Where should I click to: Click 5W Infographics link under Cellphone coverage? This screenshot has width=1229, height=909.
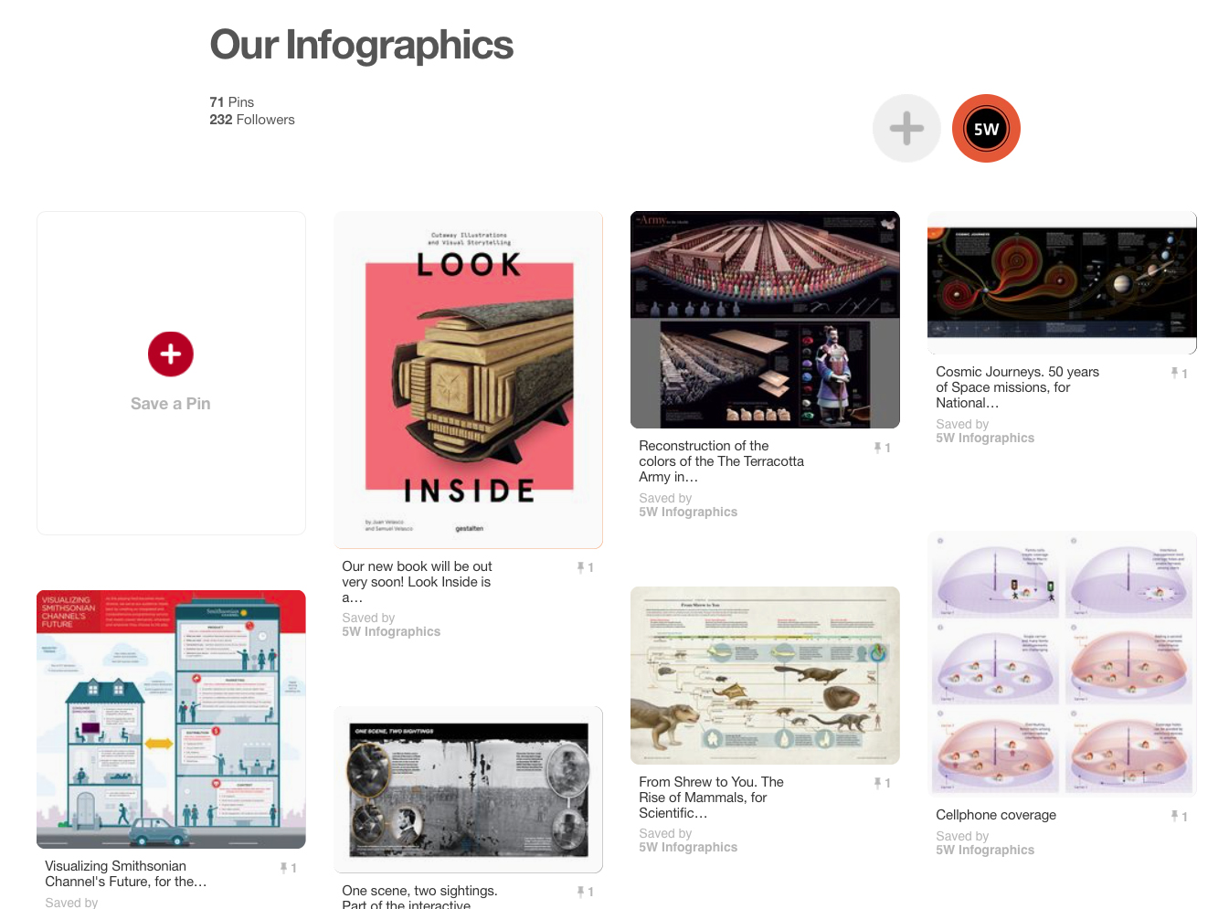click(985, 851)
